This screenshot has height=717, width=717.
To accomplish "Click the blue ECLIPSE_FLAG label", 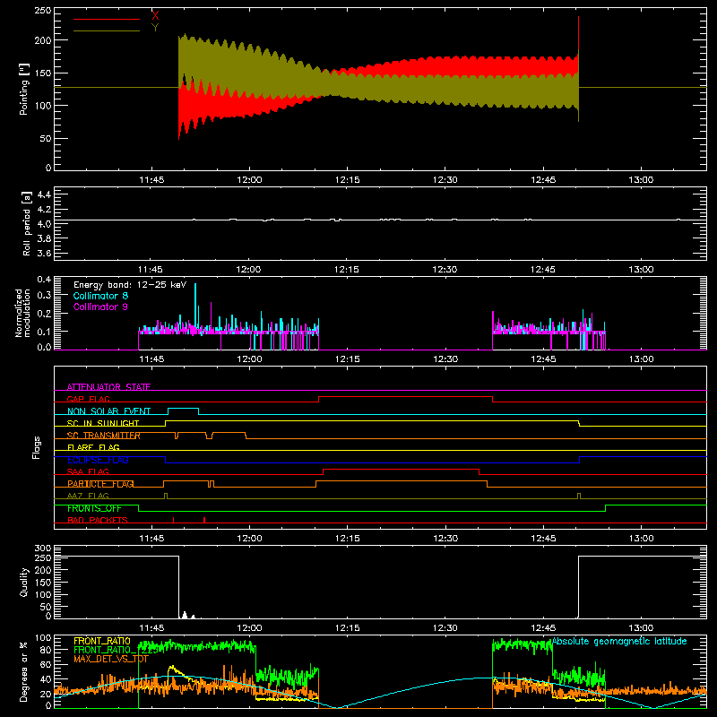I will [98, 460].
